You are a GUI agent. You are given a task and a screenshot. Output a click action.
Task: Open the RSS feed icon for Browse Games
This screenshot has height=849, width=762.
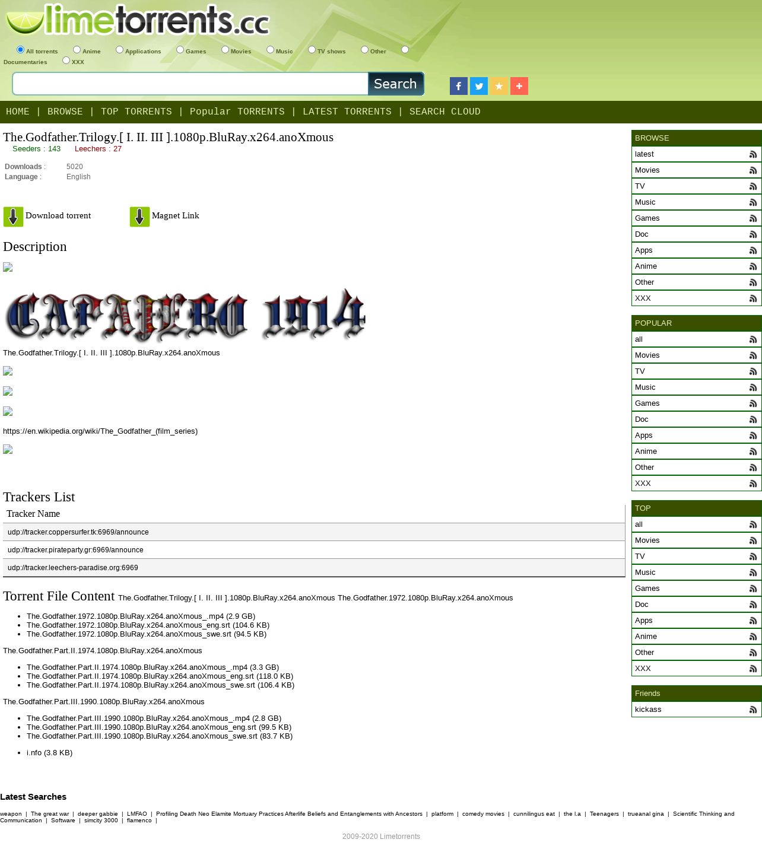[753, 218]
